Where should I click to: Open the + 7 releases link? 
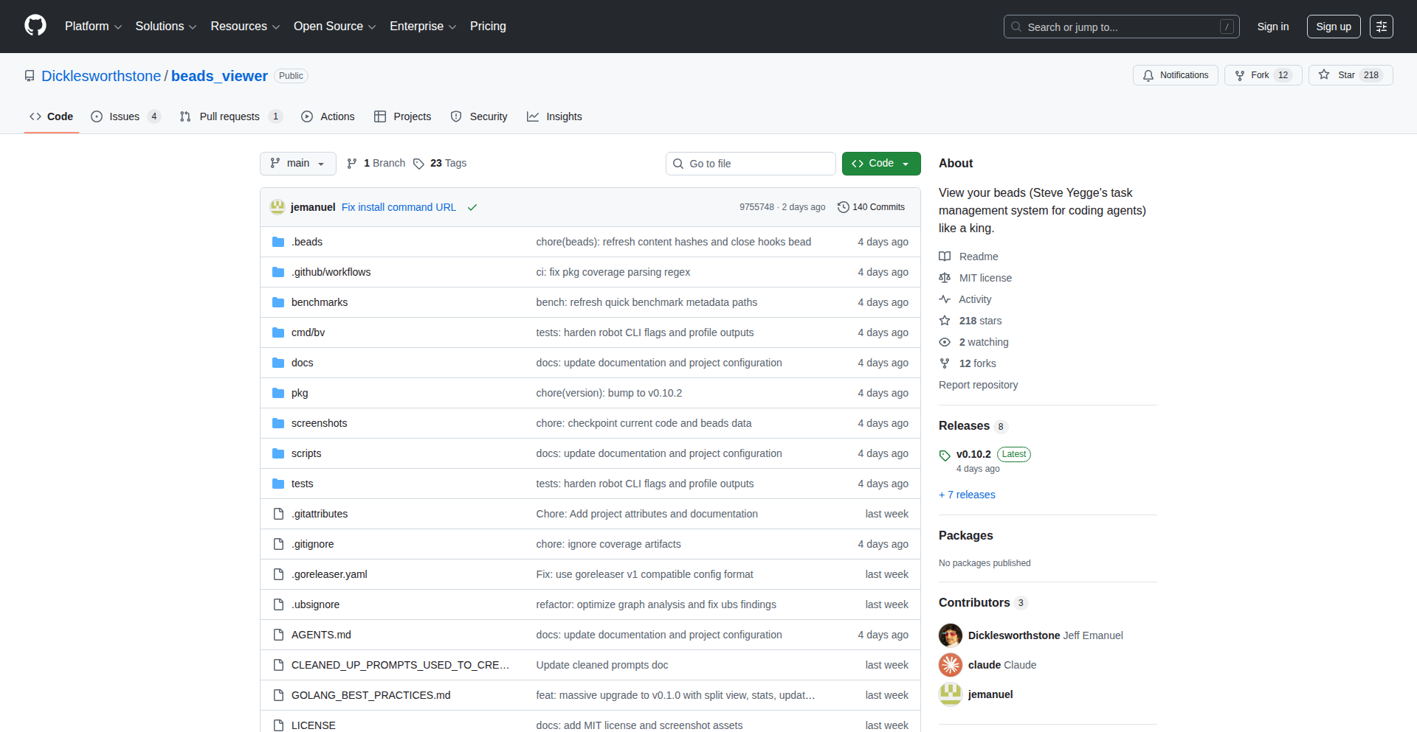[x=967, y=495]
